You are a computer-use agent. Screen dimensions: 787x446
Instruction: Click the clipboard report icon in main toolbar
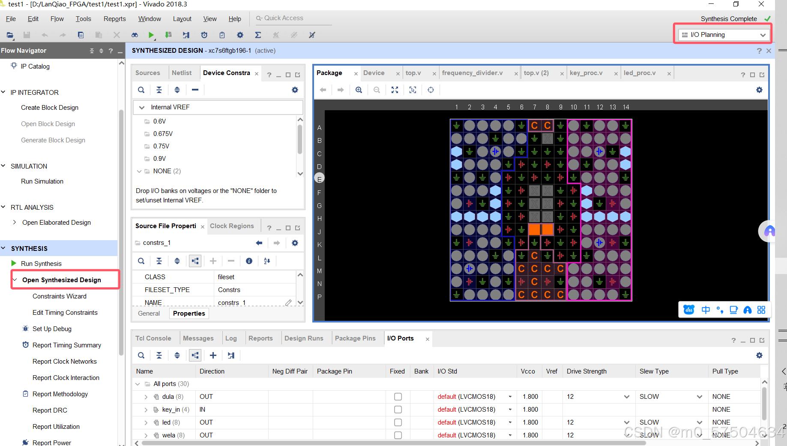click(222, 35)
